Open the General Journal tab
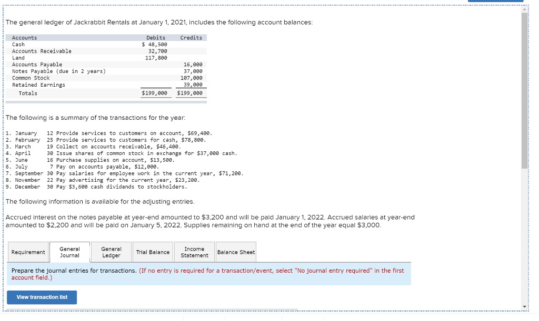The width and height of the screenshot is (539, 321). click(70, 252)
